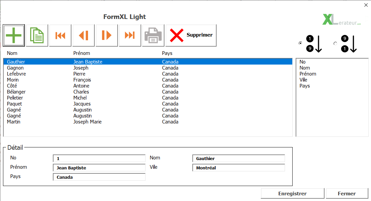Screen dimensions: 371x201
Task: Click the Prénom field with Jean Baptiste
Action: (x=99, y=168)
